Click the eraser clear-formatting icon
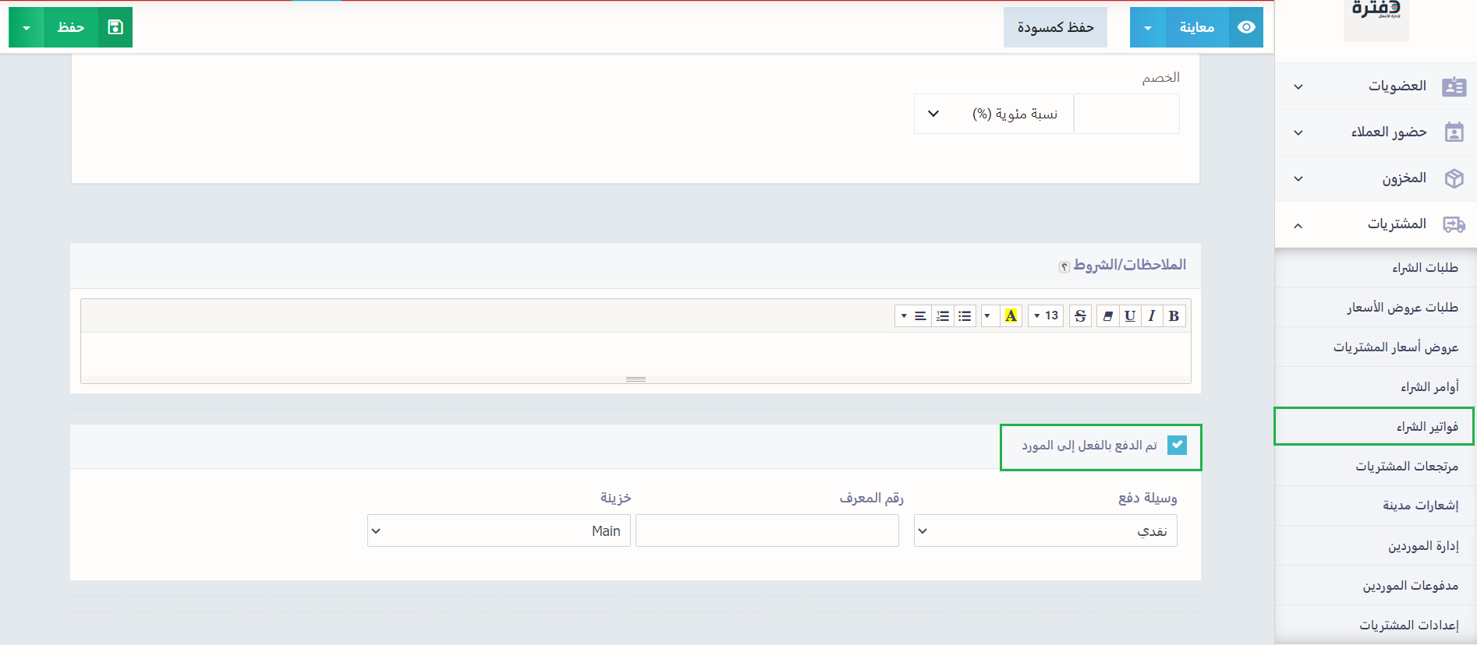The image size is (1477, 645). click(x=1107, y=316)
